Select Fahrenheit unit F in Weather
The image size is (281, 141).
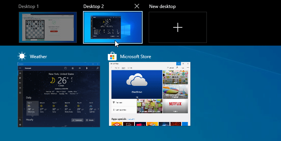[x=72, y=81]
